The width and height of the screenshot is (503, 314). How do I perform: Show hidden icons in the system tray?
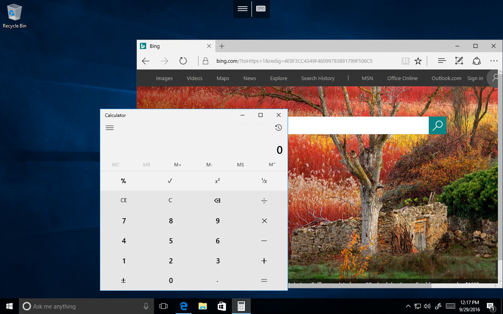(408, 306)
